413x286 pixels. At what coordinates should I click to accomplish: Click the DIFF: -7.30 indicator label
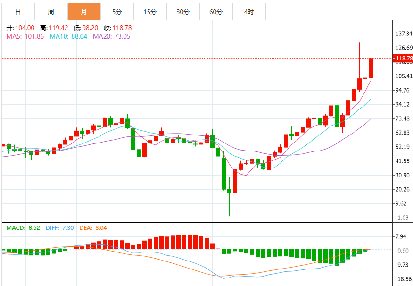(60, 228)
